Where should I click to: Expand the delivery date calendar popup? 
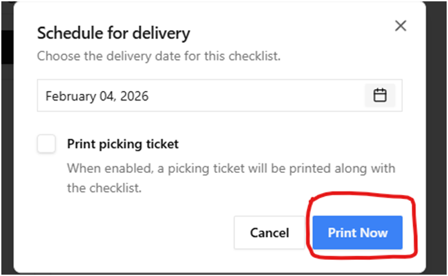click(380, 96)
